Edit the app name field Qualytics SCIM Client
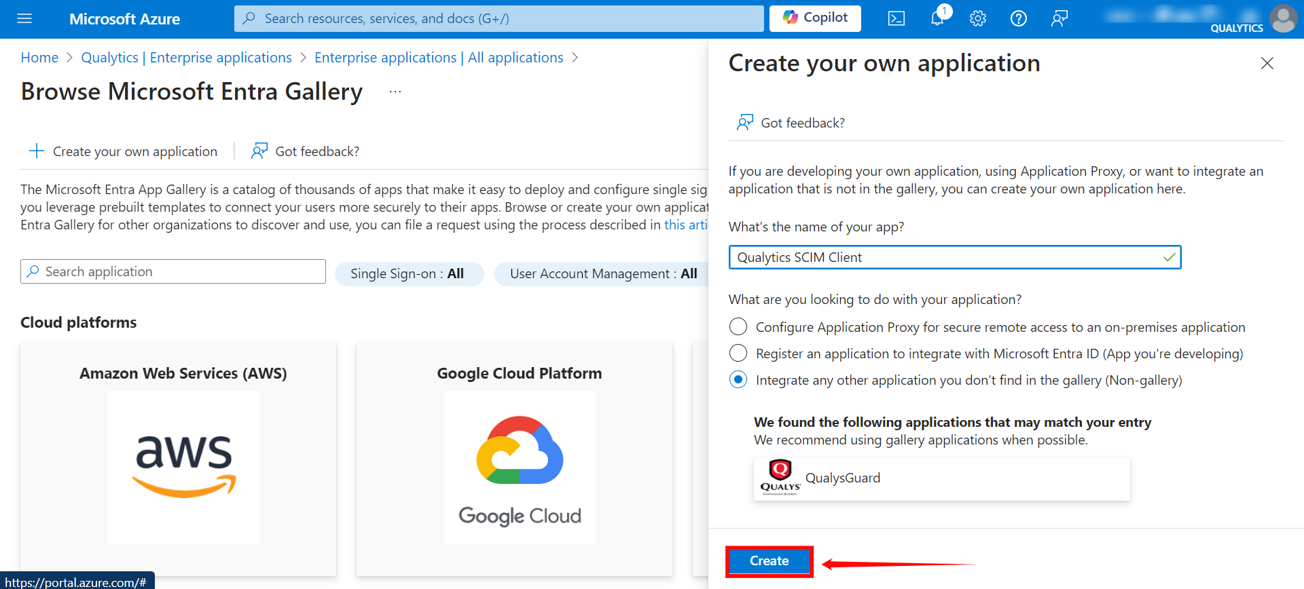Screen dimensions: 1304x589 point(955,258)
